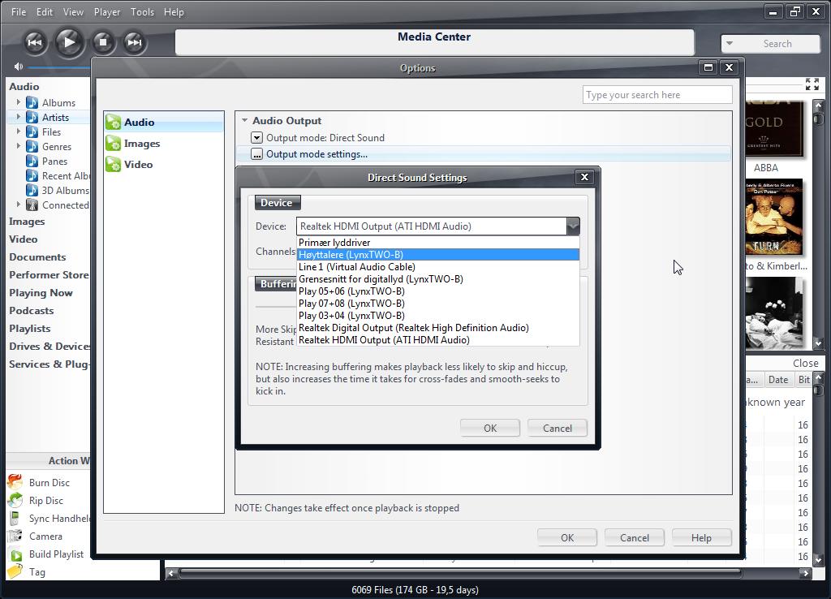Open Audio options category icon
The image size is (831, 599).
[113, 123]
